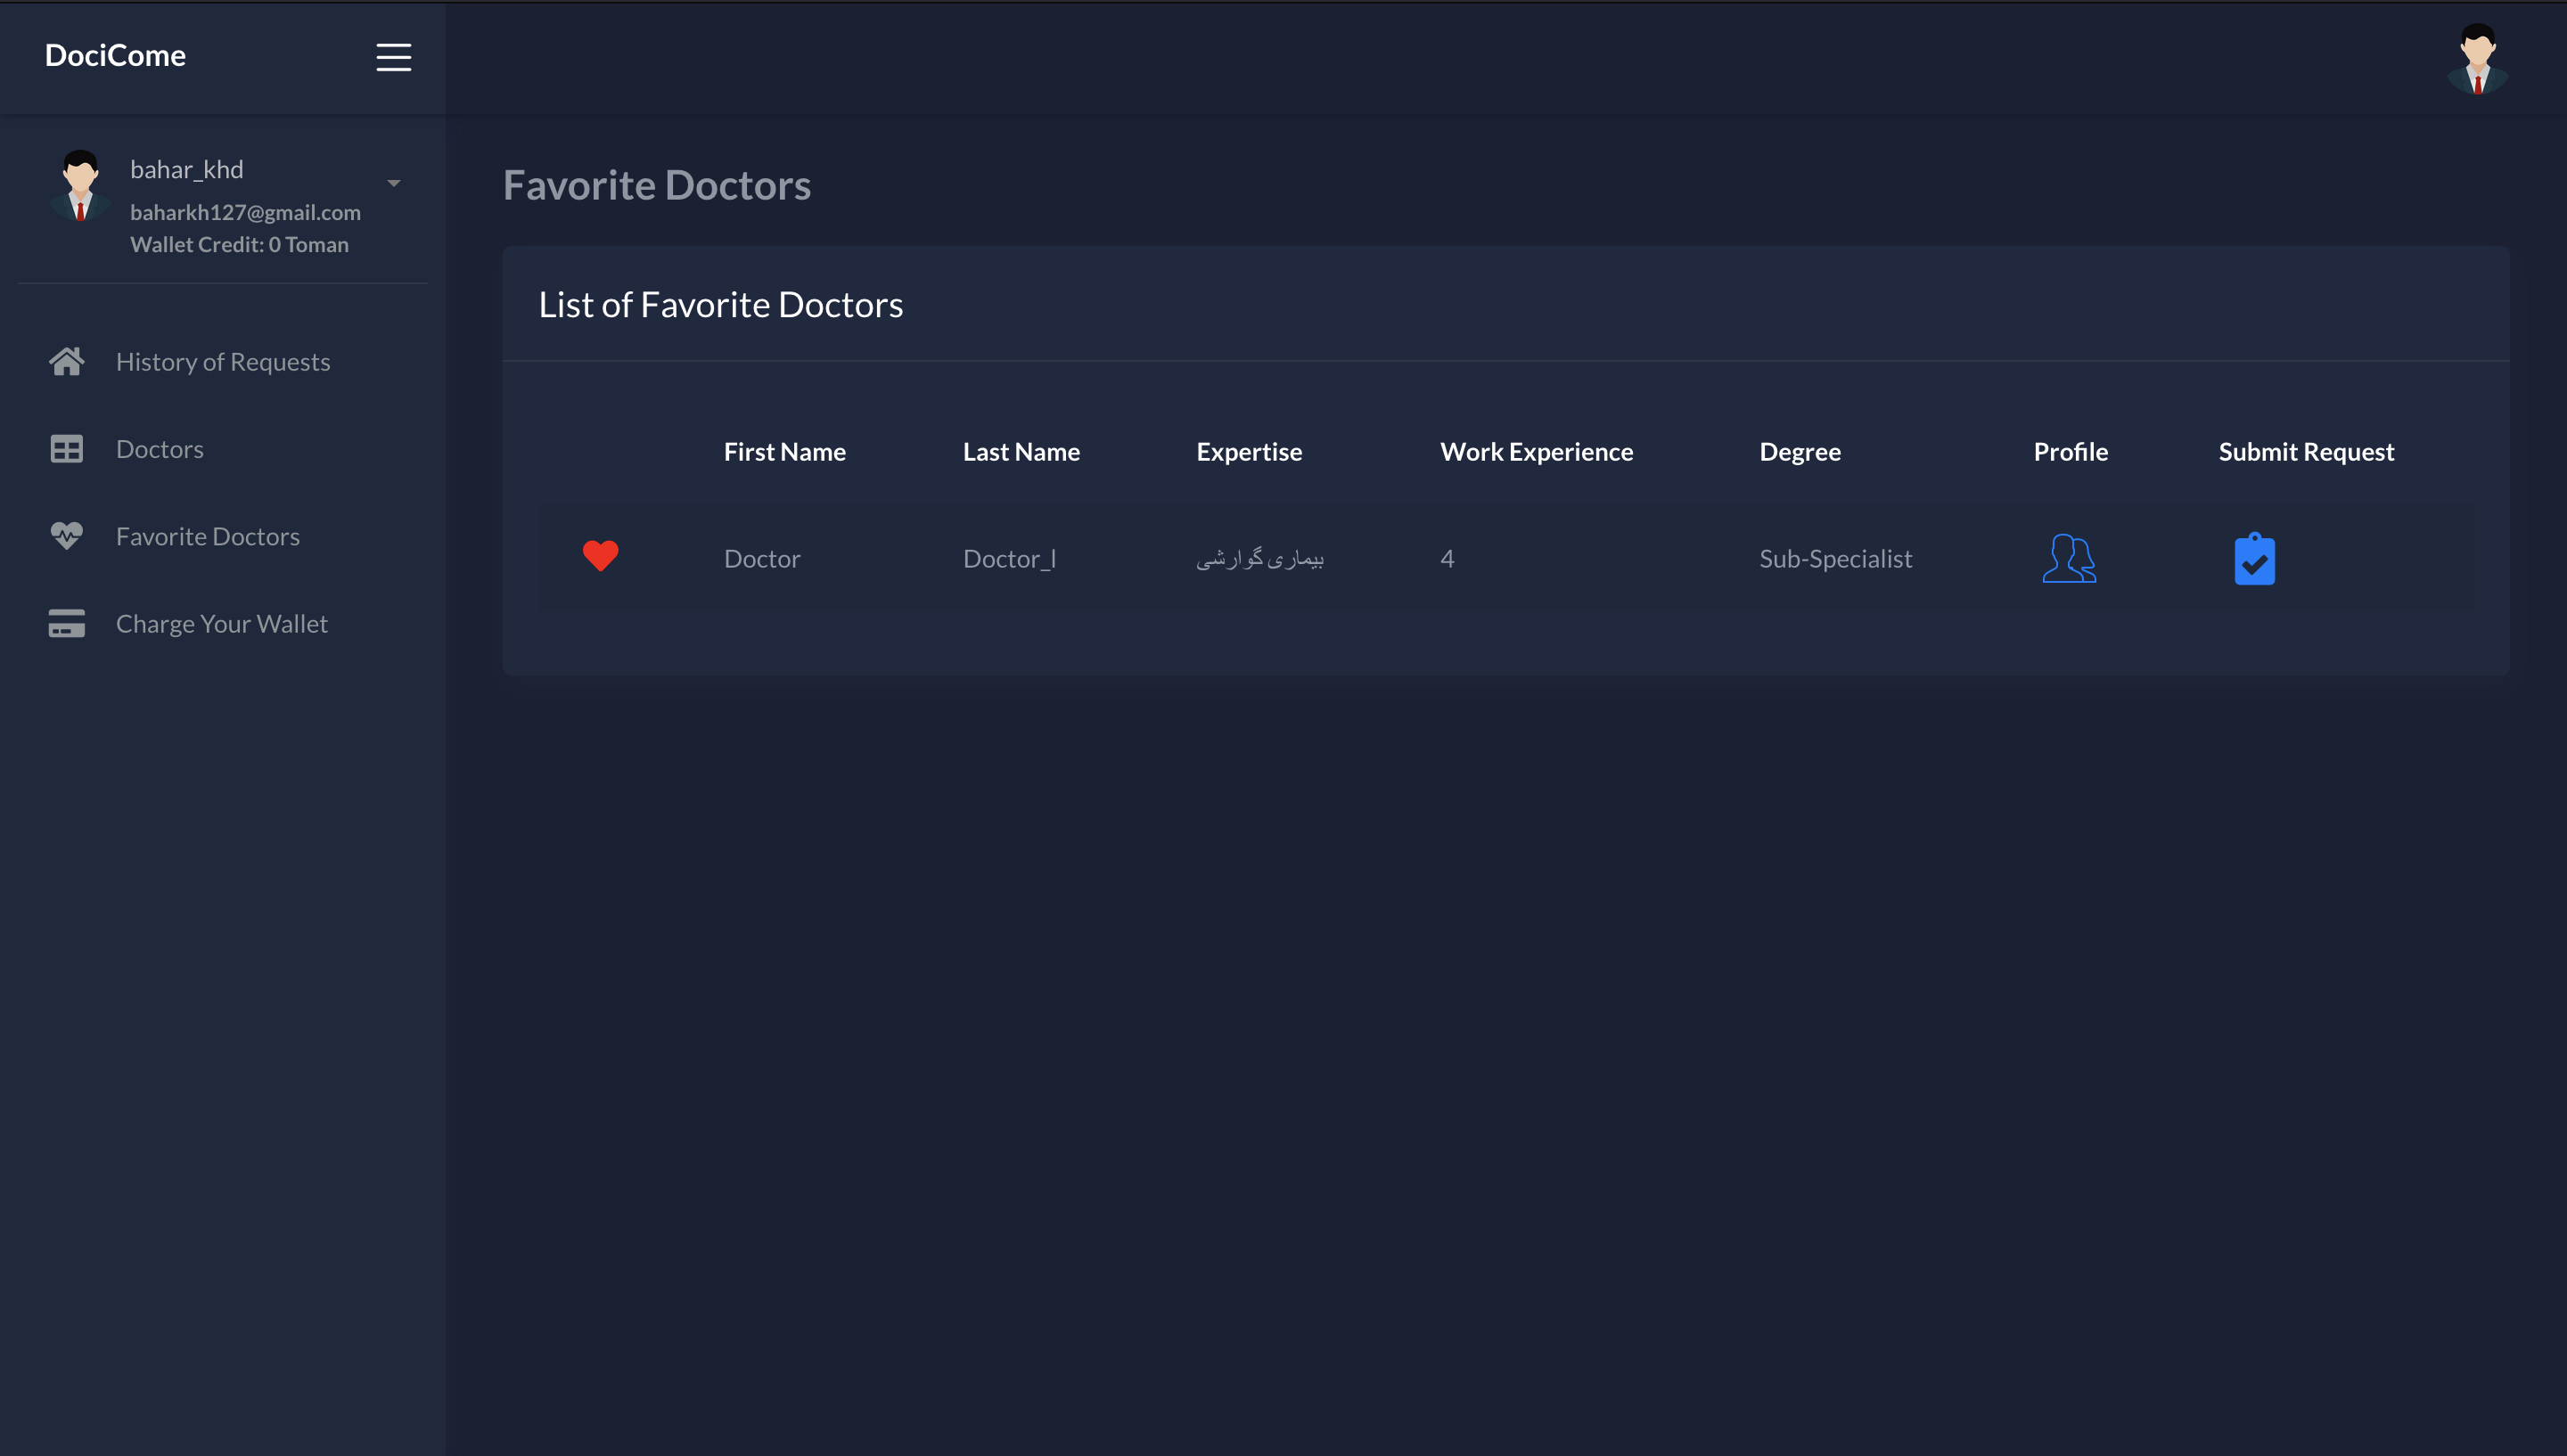
Task: Click the card icon beside Charge Your Wallet
Action: 66,623
